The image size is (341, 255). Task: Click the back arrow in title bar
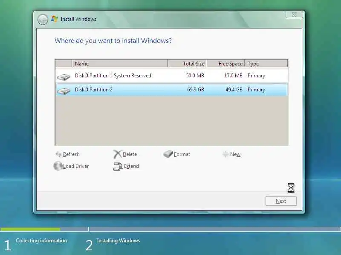43,20
